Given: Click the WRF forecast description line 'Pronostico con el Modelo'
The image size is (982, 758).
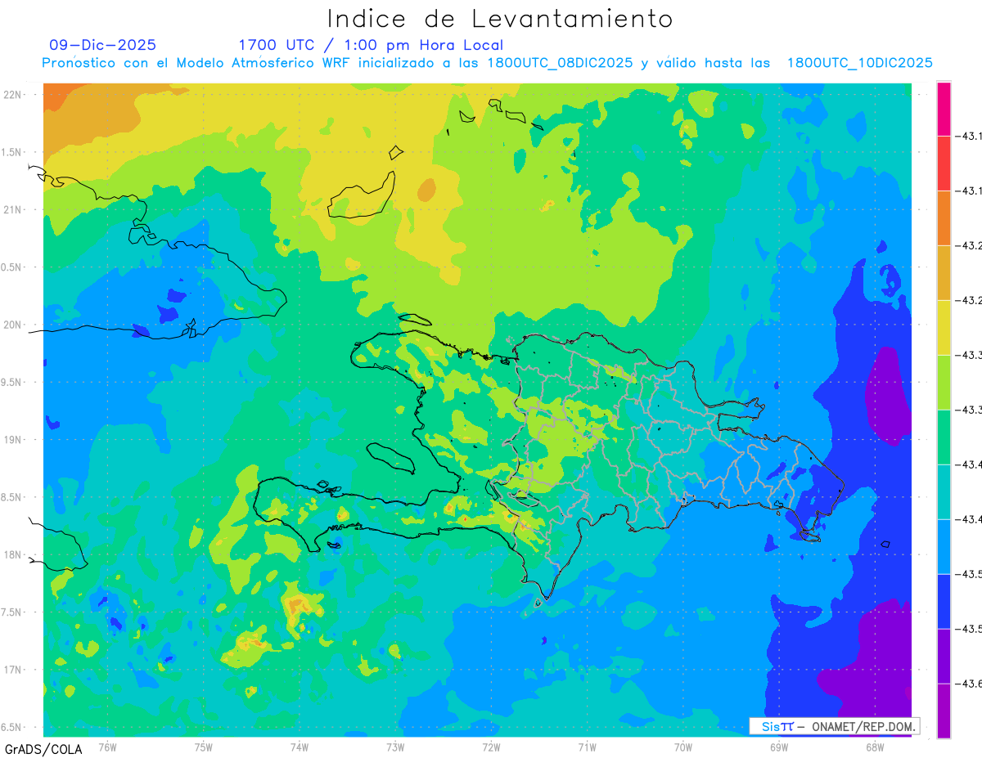Looking at the screenshot, I should point(487,63).
